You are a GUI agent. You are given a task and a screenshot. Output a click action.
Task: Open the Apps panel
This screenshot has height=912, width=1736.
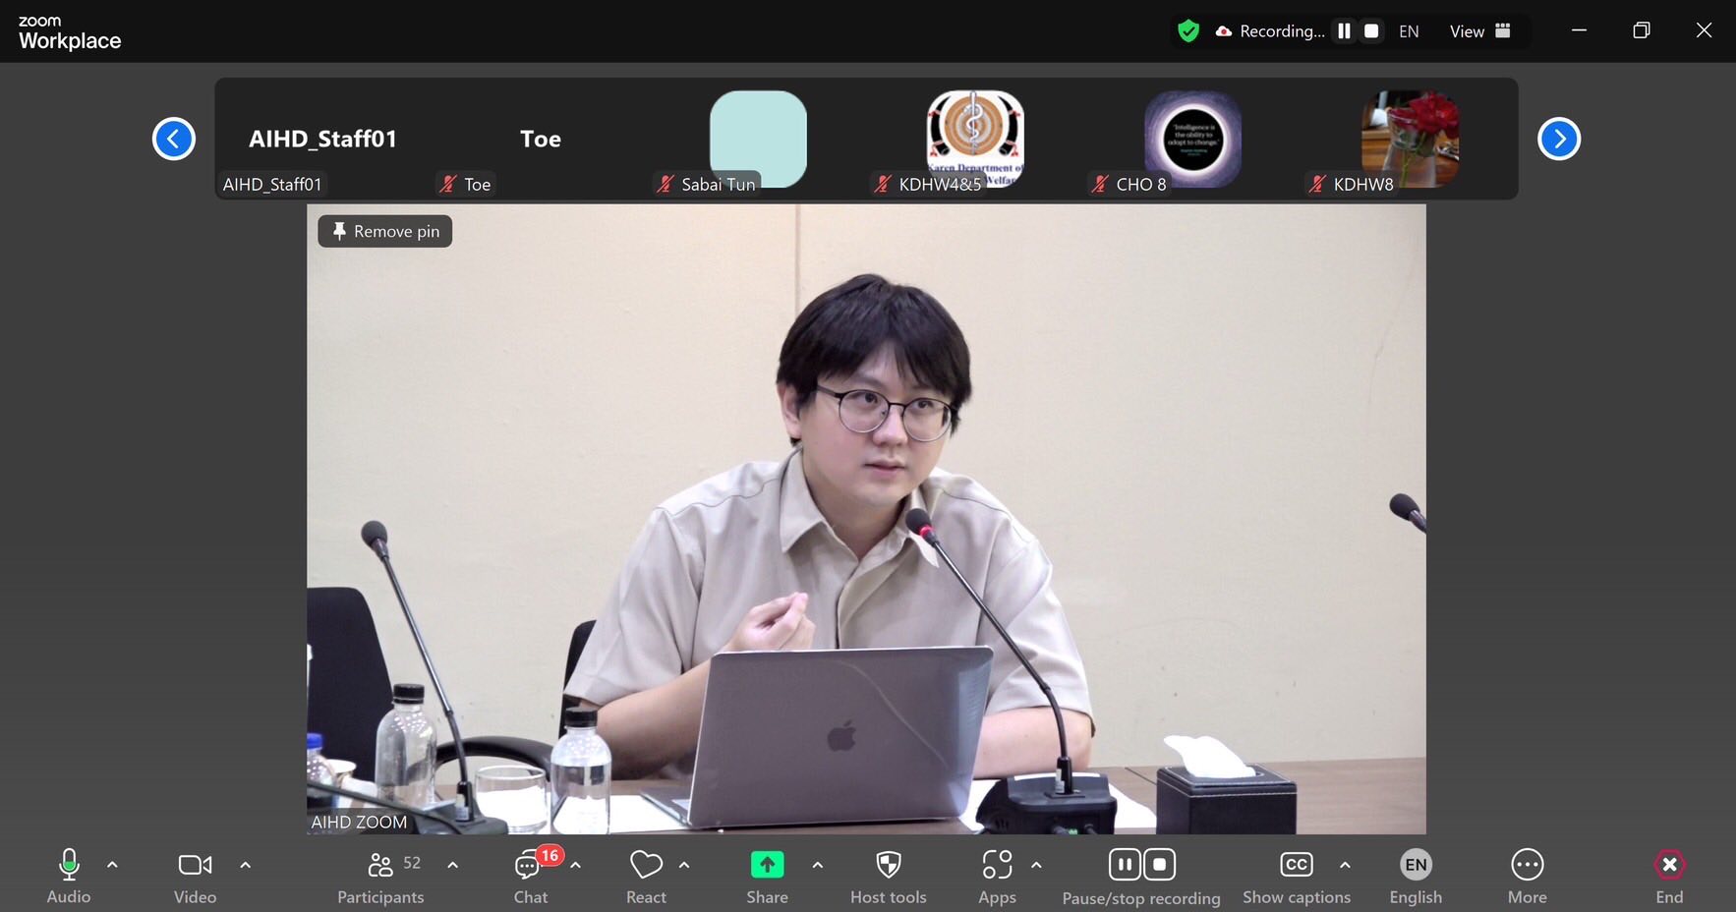(996, 865)
